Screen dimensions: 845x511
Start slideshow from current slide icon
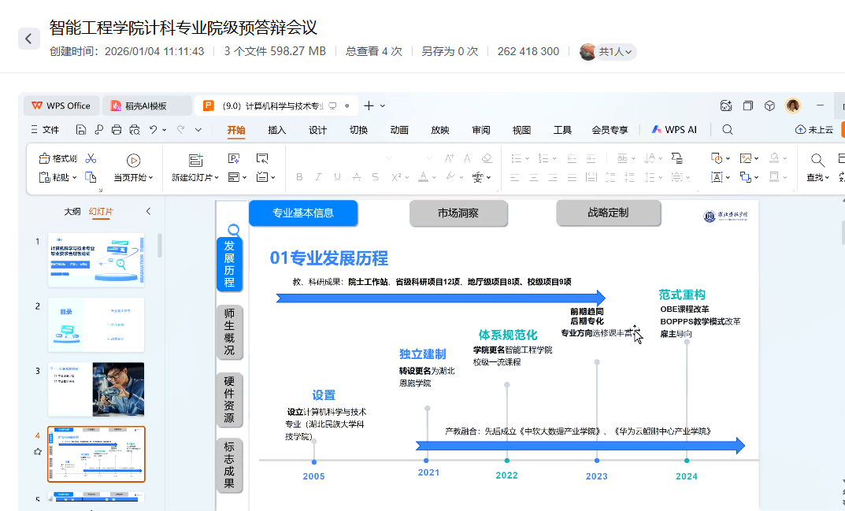pos(133,160)
